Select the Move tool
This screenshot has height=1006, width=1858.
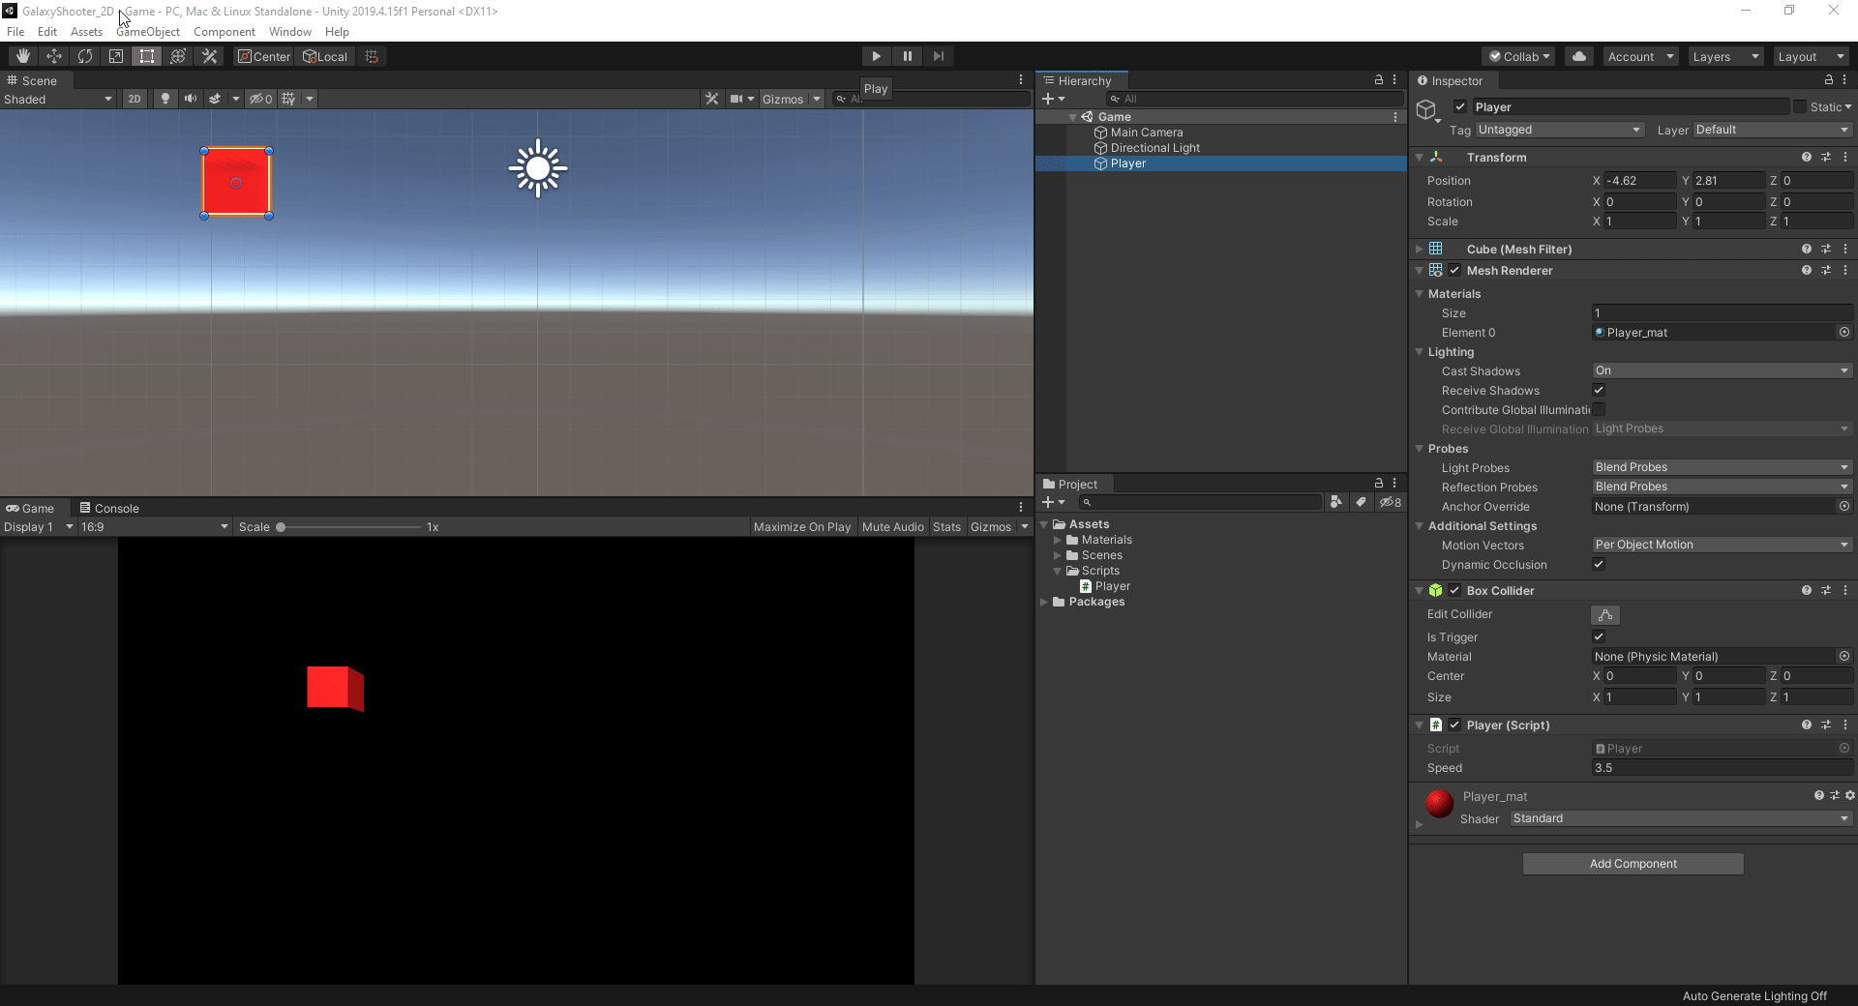click(53, 55)
